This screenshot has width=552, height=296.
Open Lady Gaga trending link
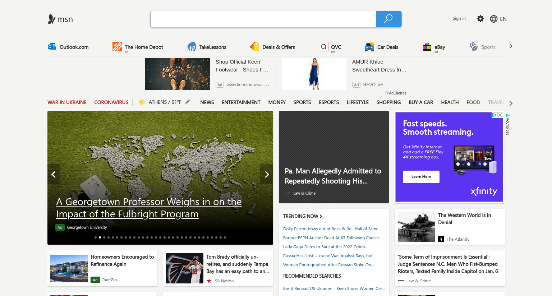pos(326,247)
